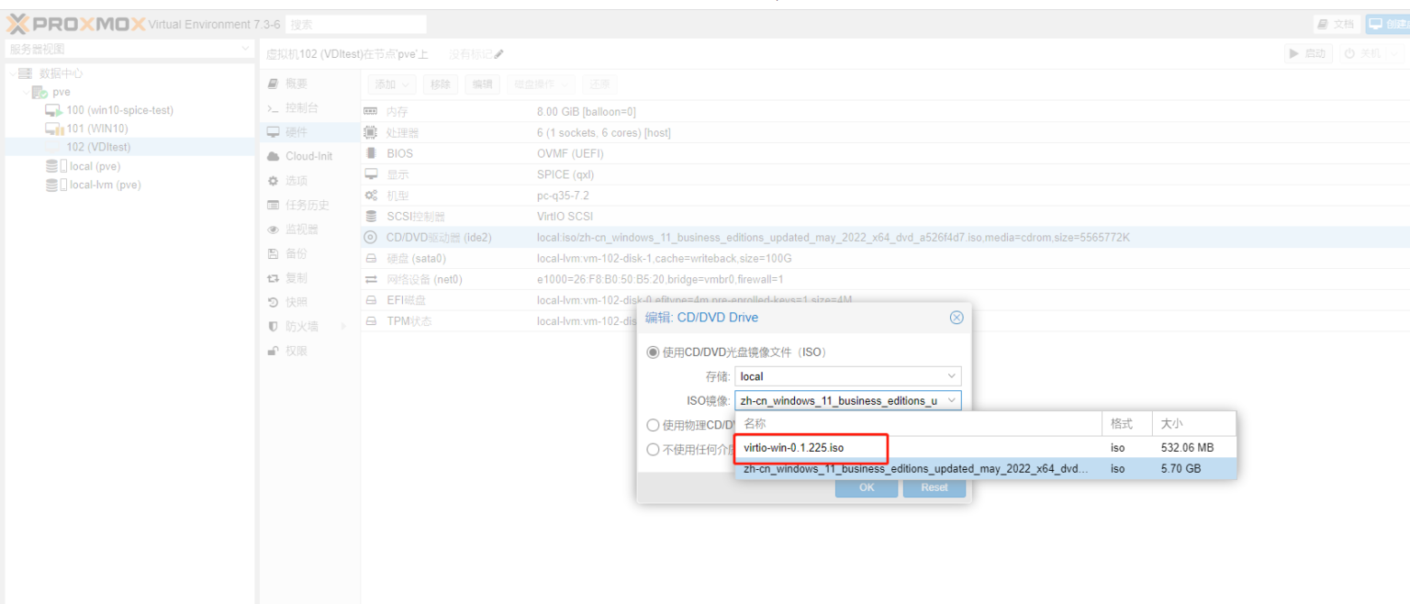Screen dimensions: 1410x604
Task: Open the 控制台 console panel
Action: (x=301, y=108)
